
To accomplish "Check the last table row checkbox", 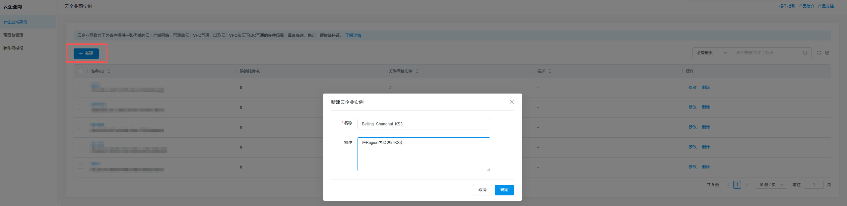I will point(81,166).
